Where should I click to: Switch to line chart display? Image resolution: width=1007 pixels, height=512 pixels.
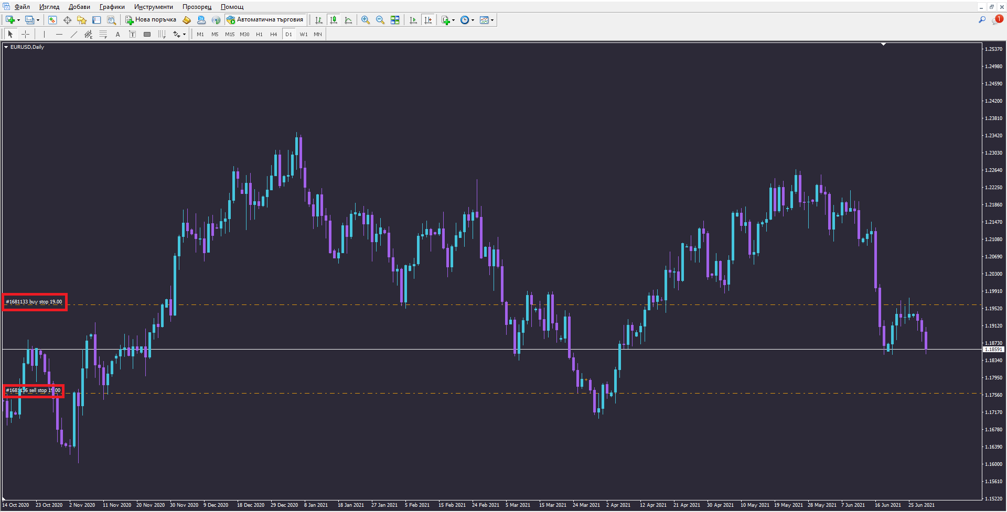(x=348, y=20)
